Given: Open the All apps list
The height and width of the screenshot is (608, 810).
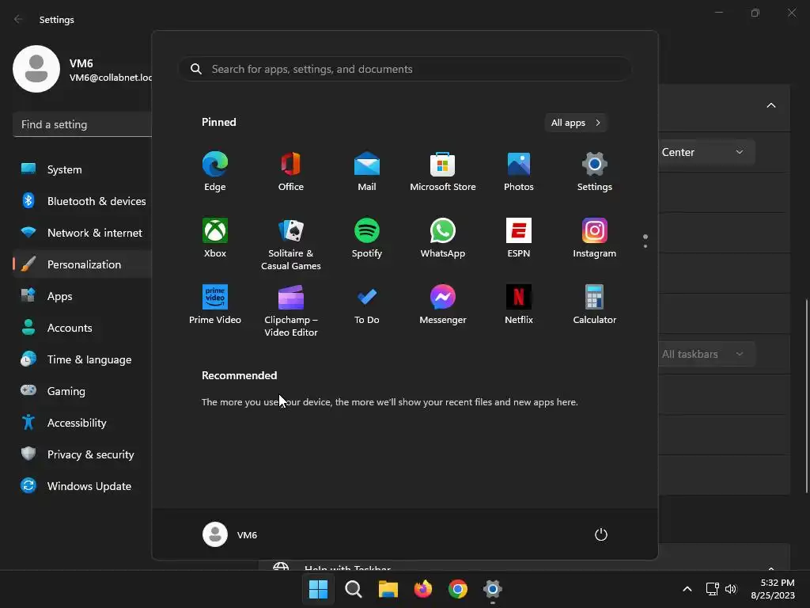Looking at the screenshot, I should click(x=576, y=123).
